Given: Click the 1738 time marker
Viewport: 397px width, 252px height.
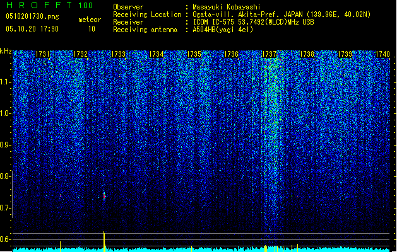Looking at the screenshot, I should pyautogui.click(x=307, y=54).
